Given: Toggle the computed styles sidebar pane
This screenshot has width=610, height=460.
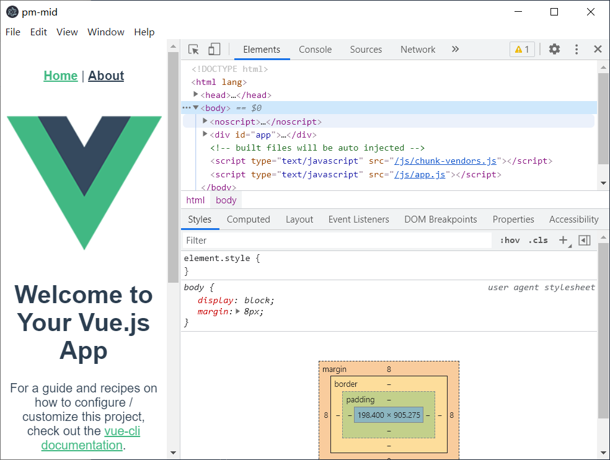Looking at the screenshot, I should 585,240.
